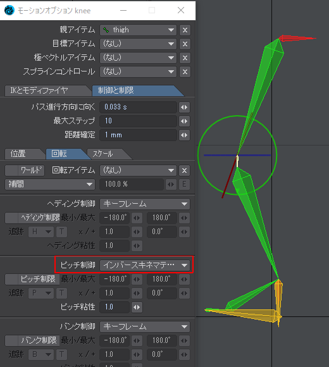Adjust ヘディング粘性 value spinner

(137, 246)
